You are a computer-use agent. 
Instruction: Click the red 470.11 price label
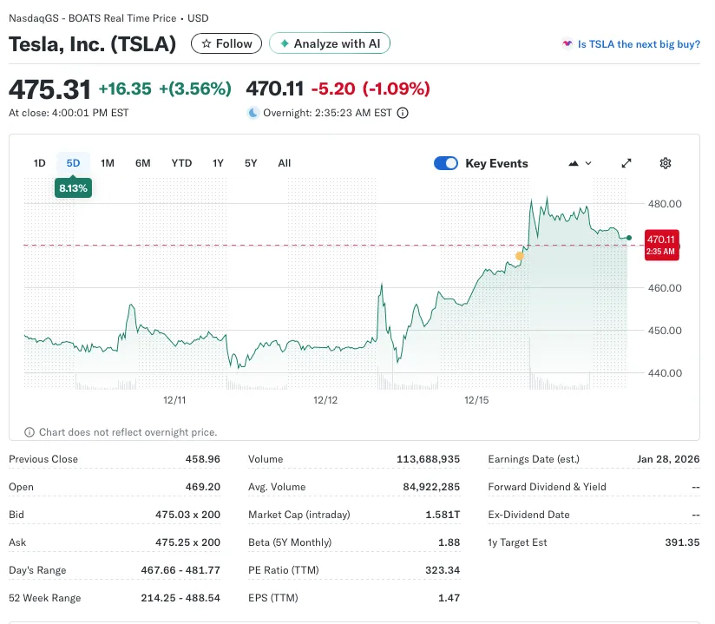(661, 244)
